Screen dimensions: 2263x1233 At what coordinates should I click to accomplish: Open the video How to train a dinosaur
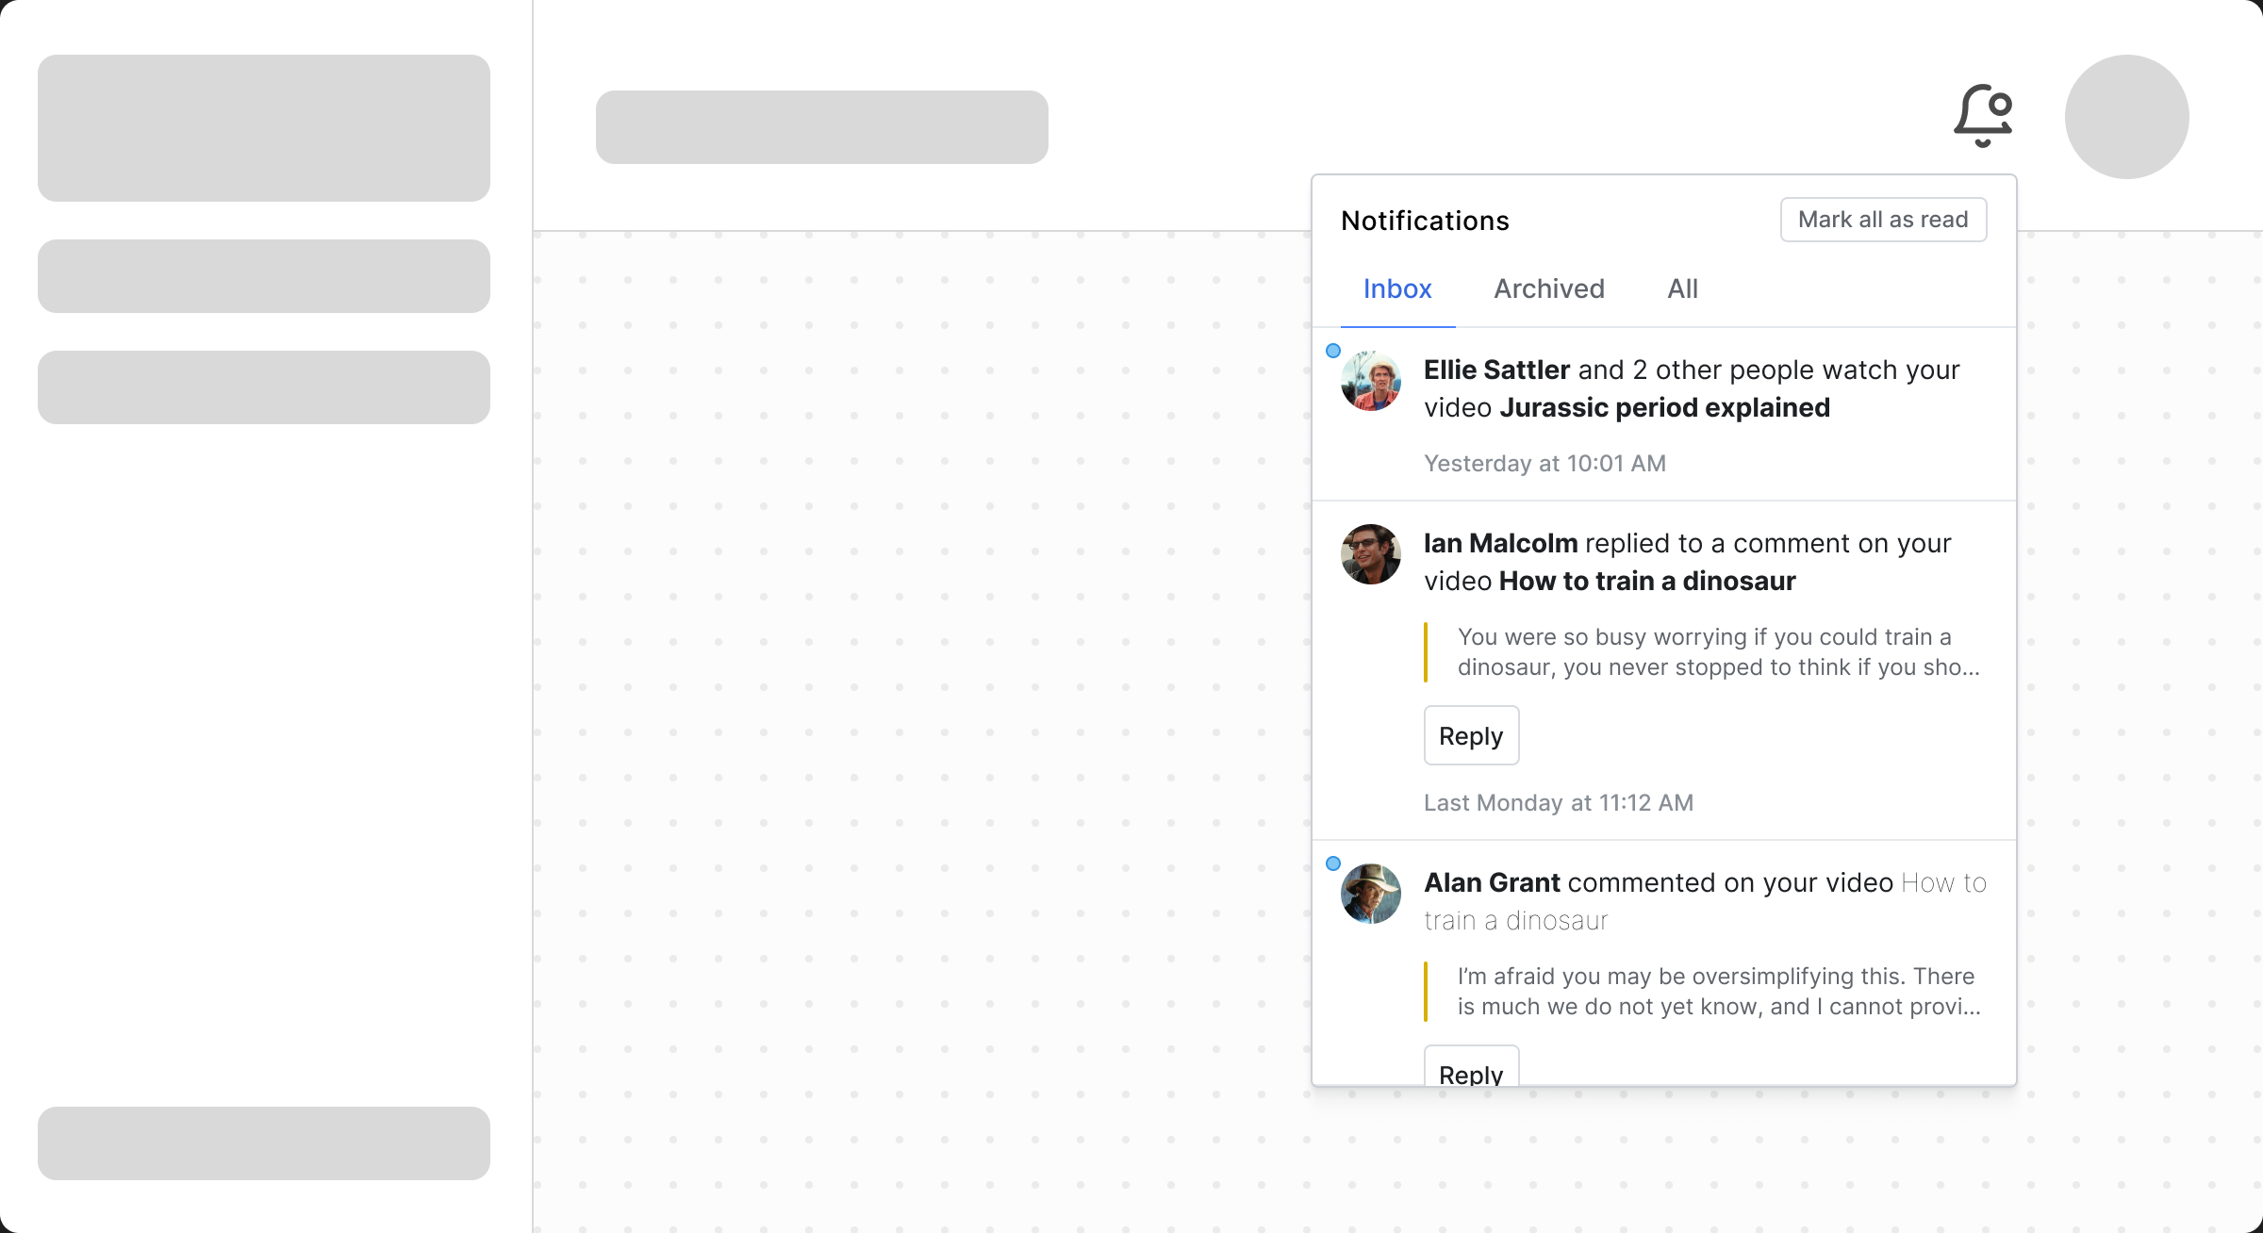[1648, 581]
